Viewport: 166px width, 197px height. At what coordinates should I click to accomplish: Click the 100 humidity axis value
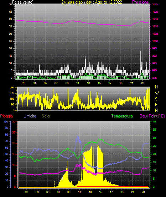[6, 122]
